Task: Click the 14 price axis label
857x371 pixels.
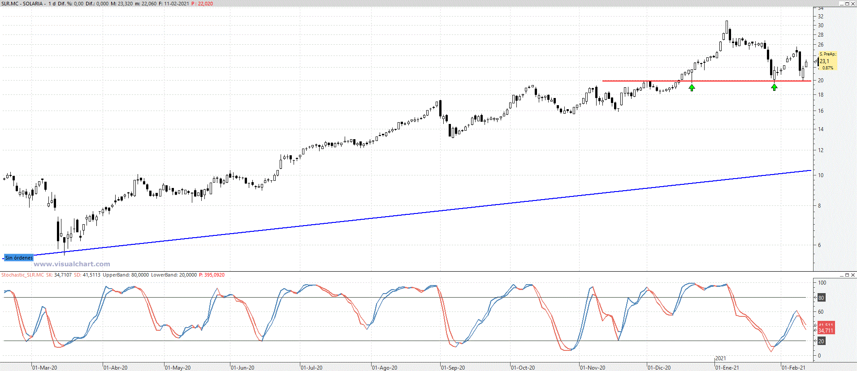Action: point(821,129)
